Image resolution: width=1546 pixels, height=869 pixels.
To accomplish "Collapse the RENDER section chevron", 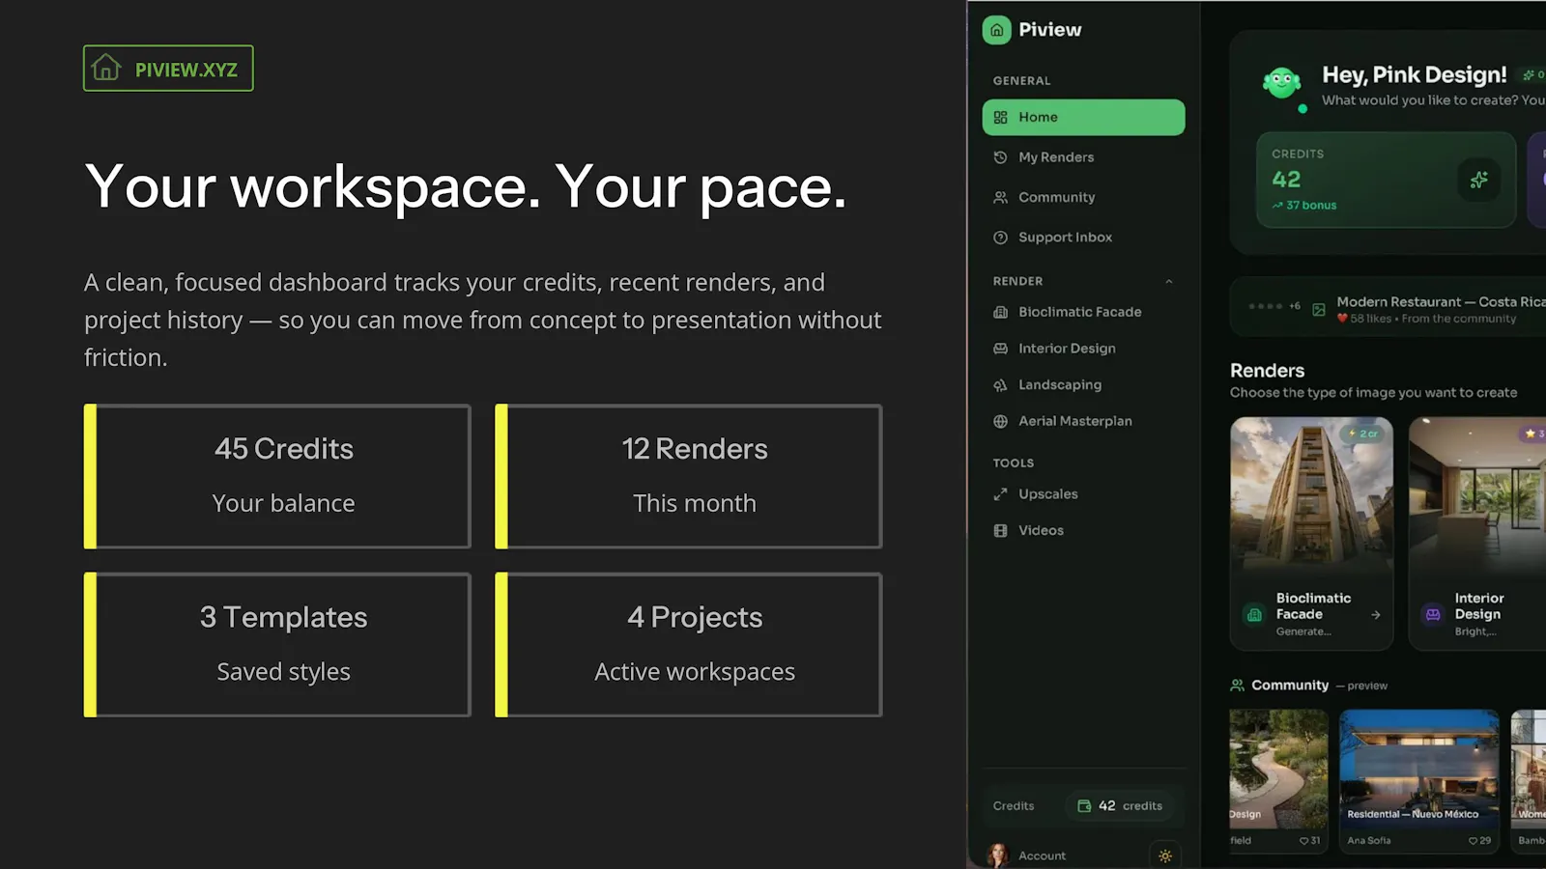I will (1169, 282).
